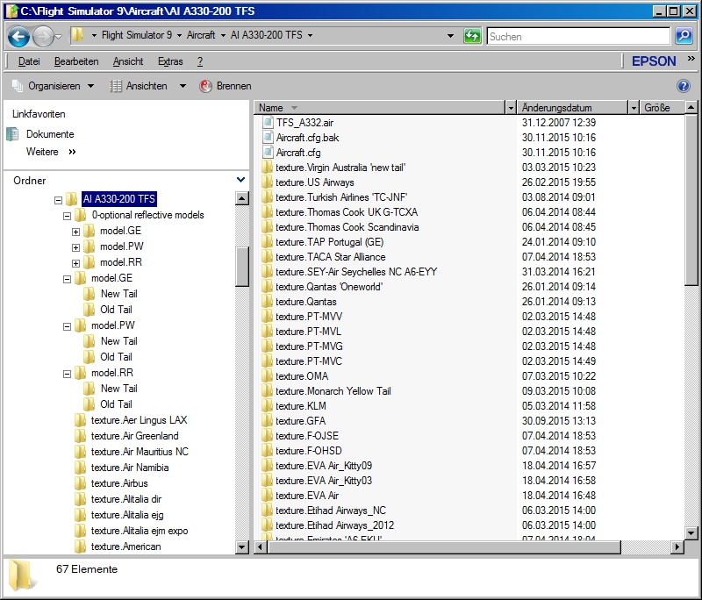Image resolution: width=702 pixels, height=600 pixels.
Task: Click folder icon of texture.US Airways
Action: tap(267, 182)
